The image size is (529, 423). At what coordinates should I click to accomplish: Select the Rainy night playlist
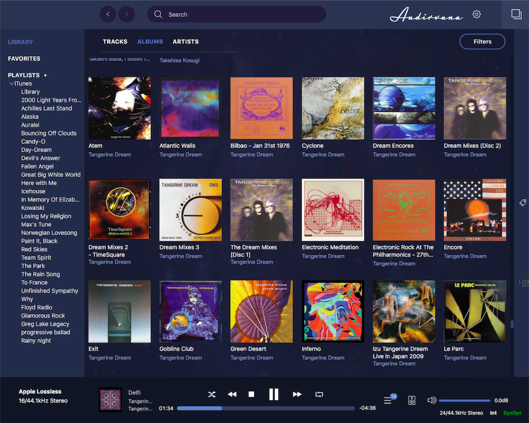coord(36,340)
